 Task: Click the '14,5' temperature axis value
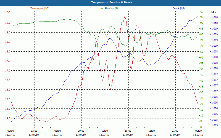coord(8,118)
